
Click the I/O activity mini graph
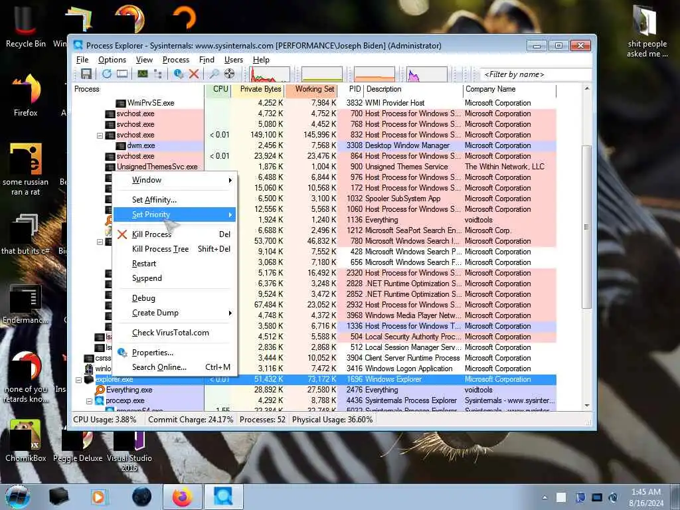pyautogui.click(x=427, y=74)
